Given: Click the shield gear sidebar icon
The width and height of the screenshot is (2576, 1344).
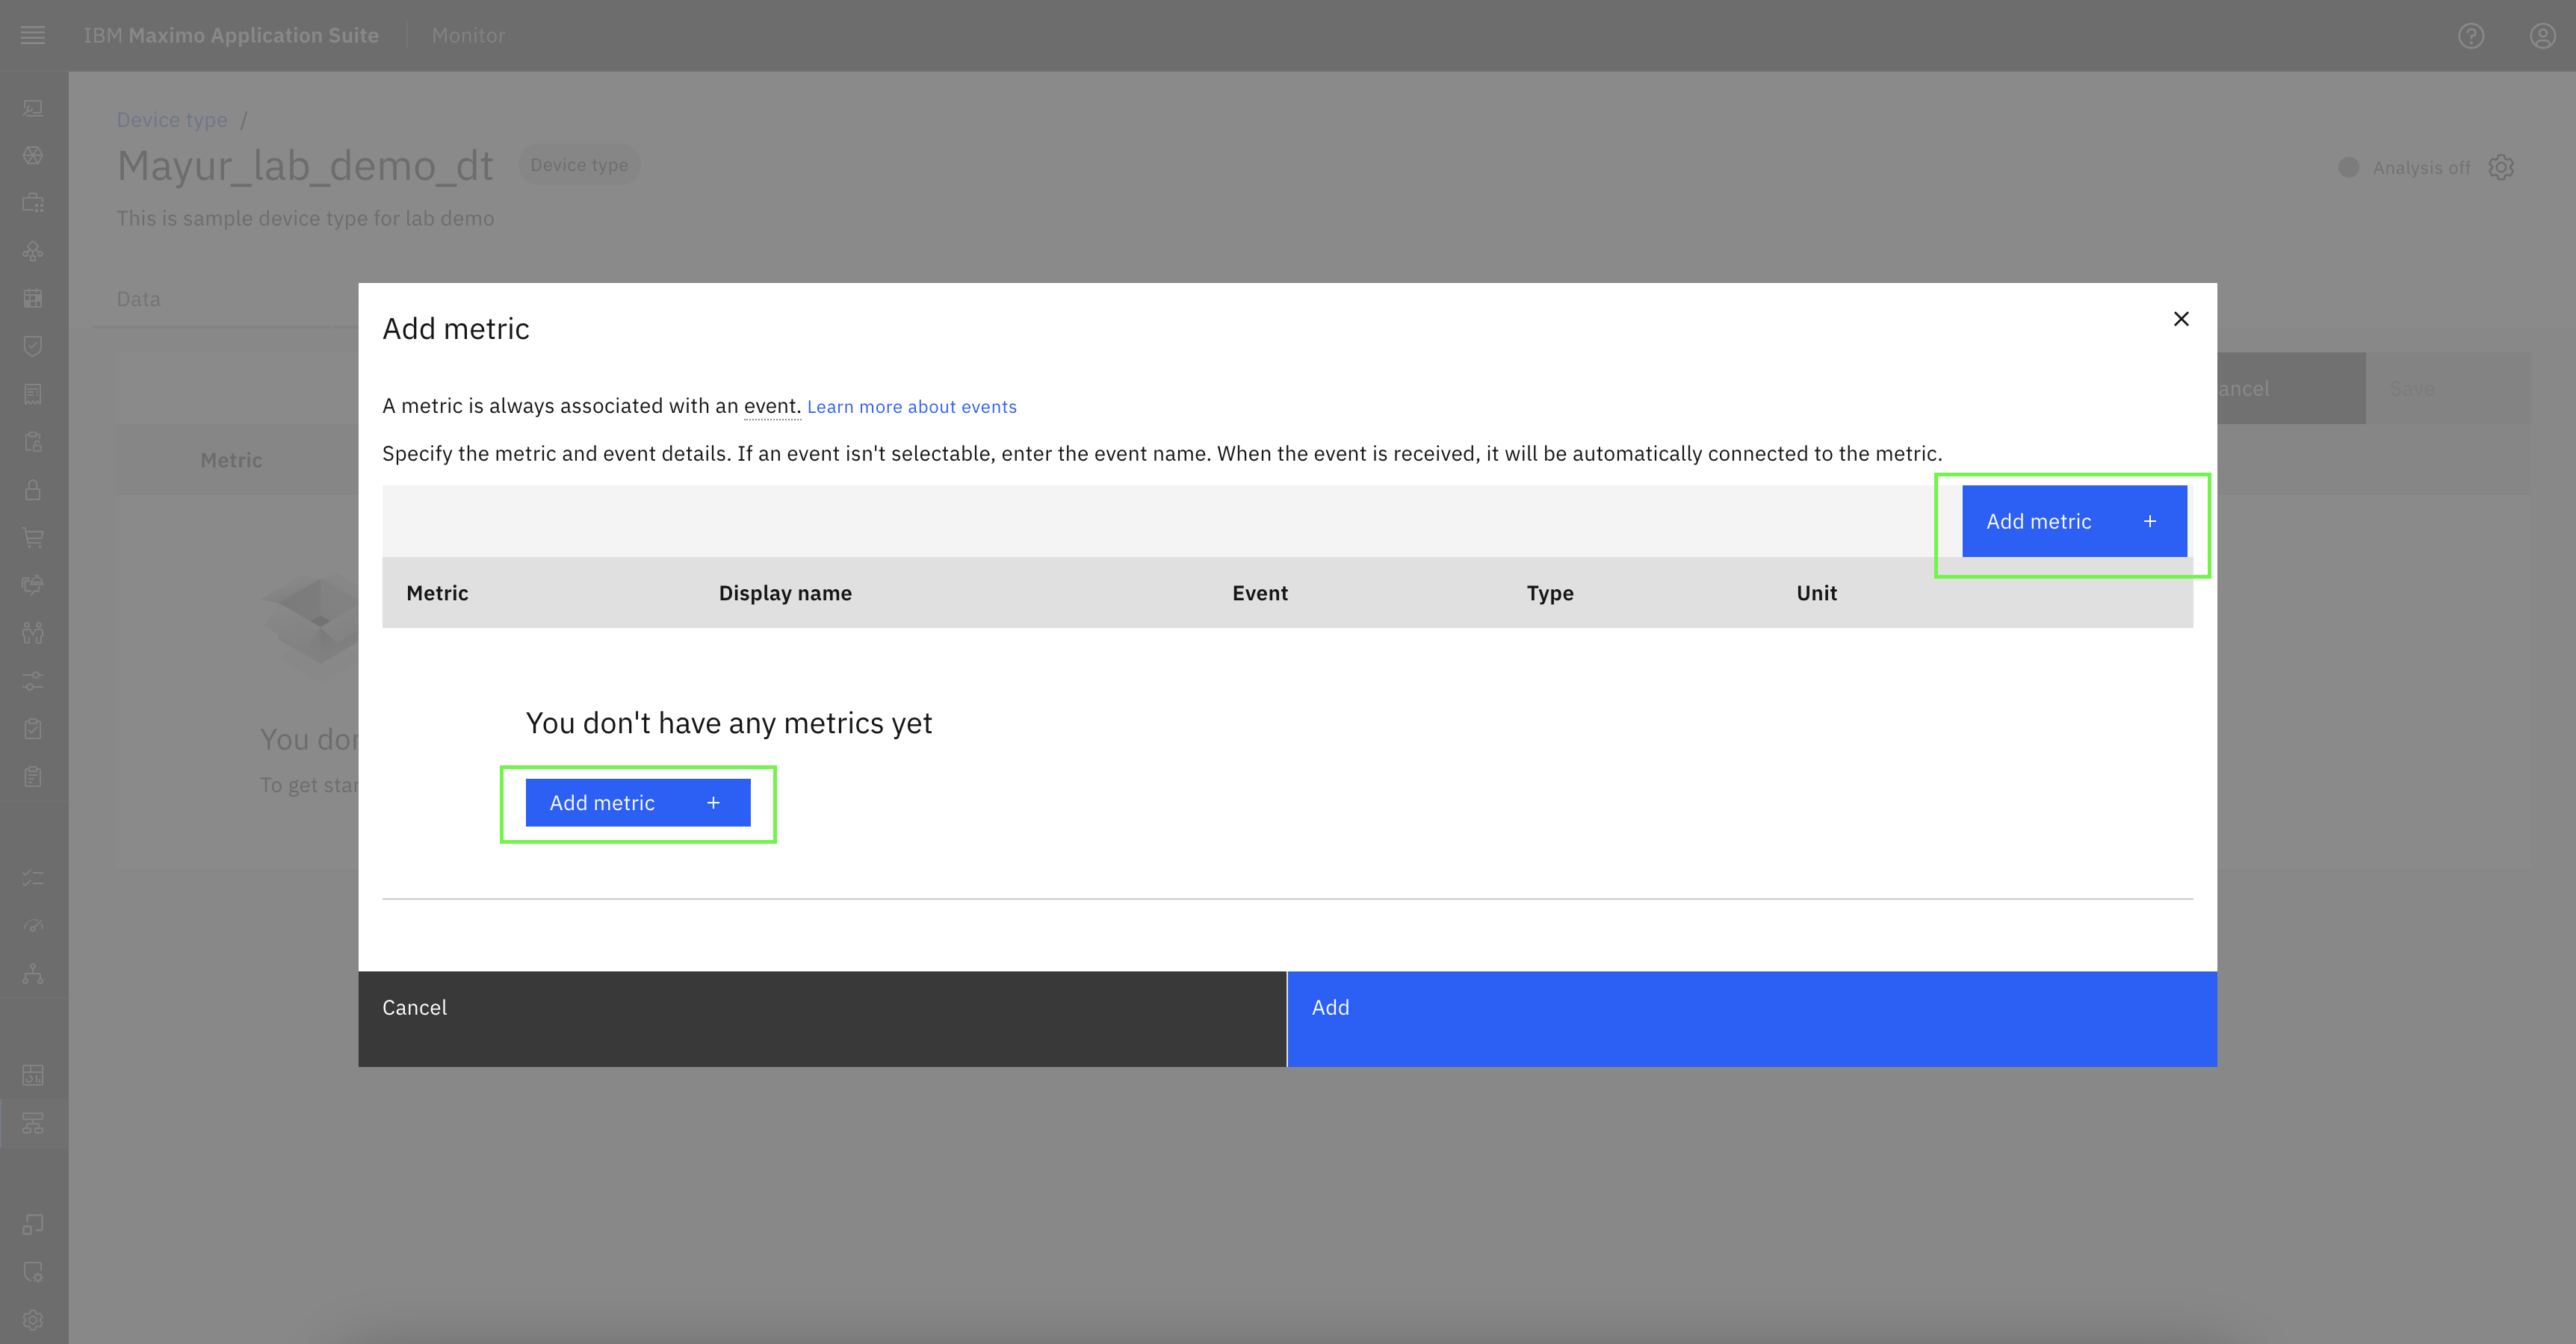Looking at the screenshot, I should pyautogui.click(x=33, y=1272).
